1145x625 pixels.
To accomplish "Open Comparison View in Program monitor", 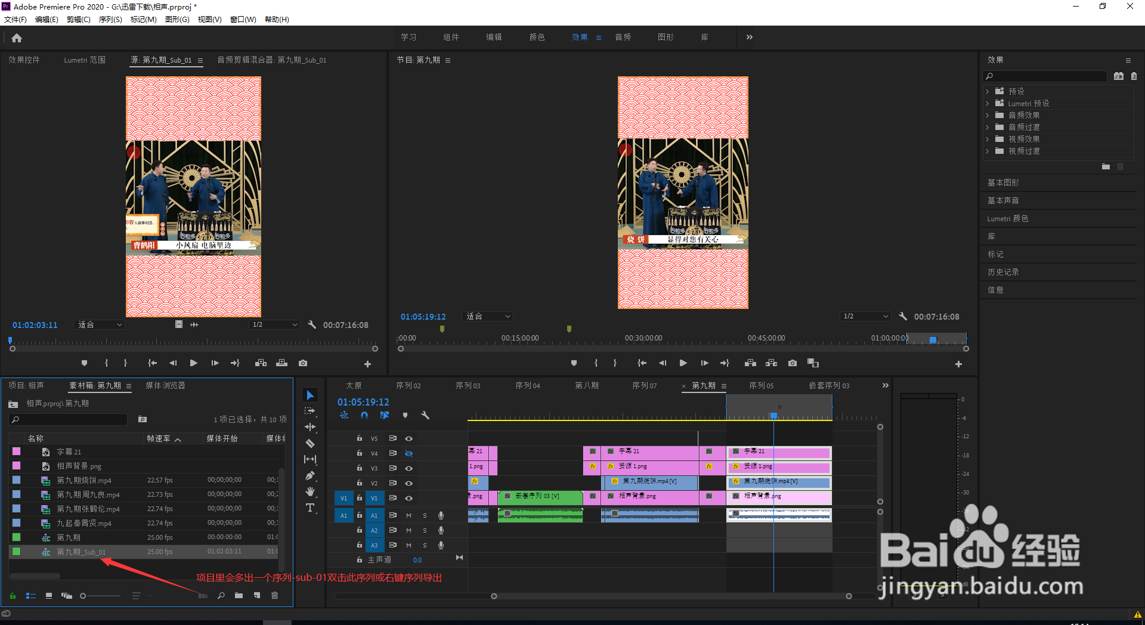I will coord(813,363).
